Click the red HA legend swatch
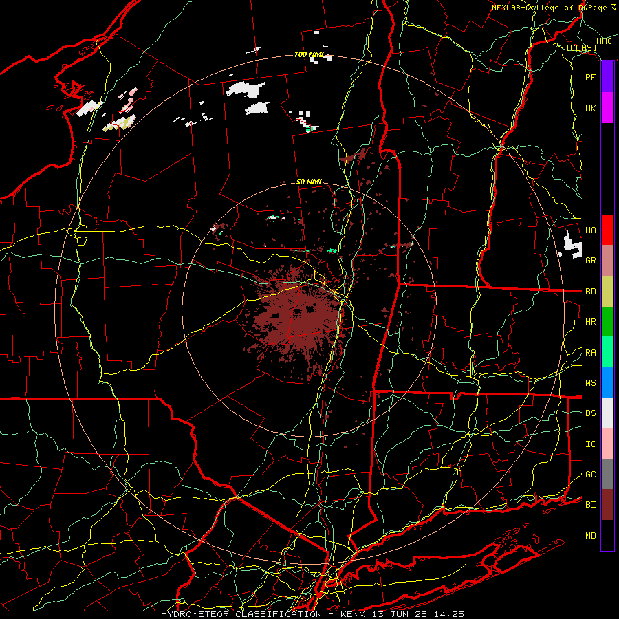This screenshot has width=619, height=619. (x=607, y=230)
